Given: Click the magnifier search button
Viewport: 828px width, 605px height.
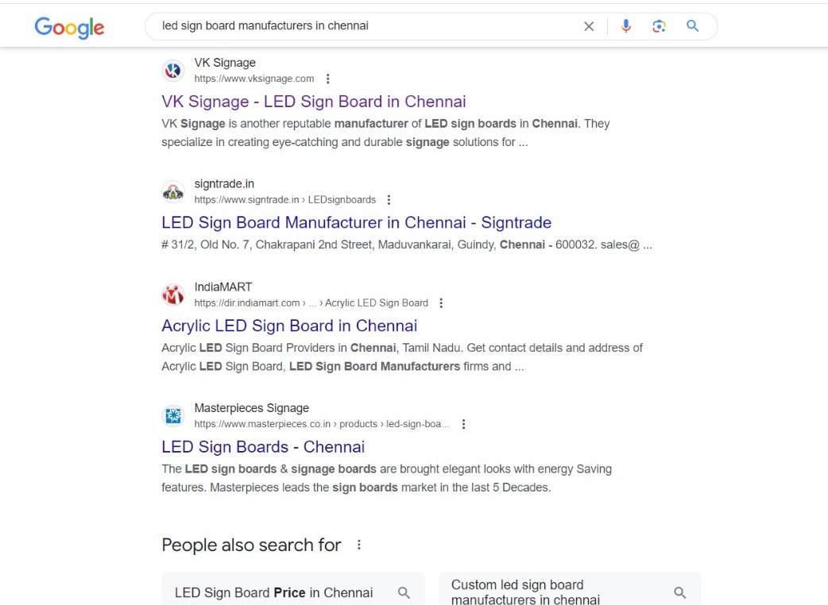Looking at the screenshot, I should (x=693, y=26).
